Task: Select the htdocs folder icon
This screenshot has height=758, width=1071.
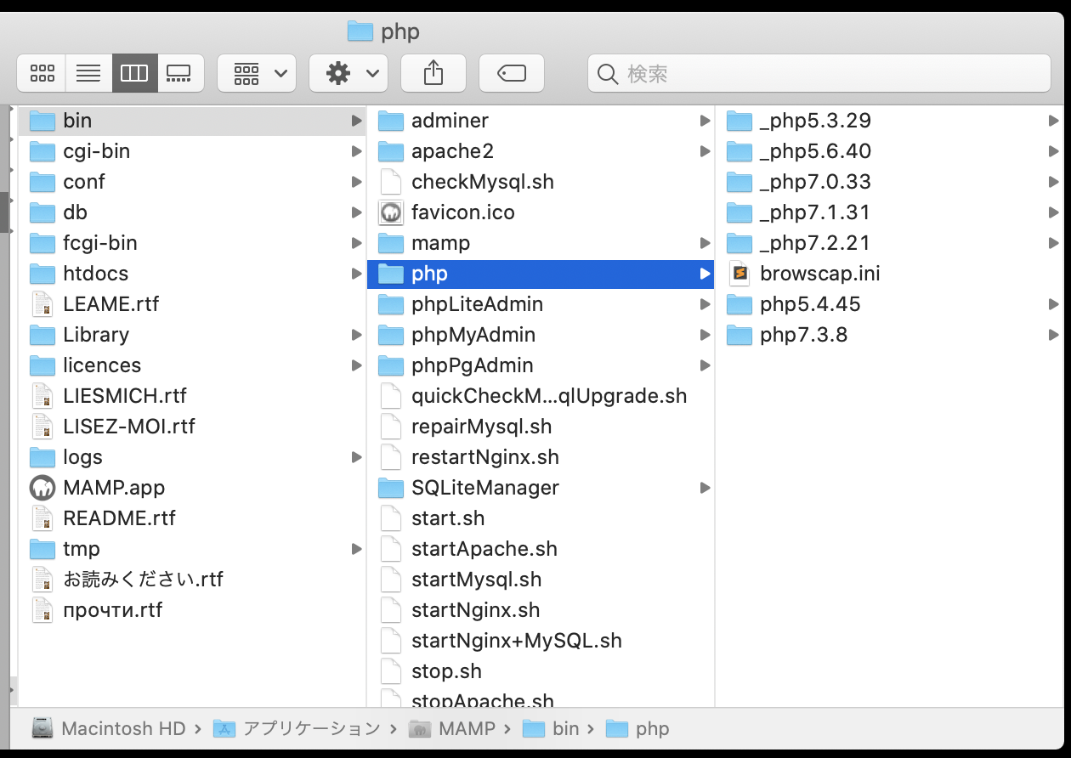Action: (x=42, y=274)
